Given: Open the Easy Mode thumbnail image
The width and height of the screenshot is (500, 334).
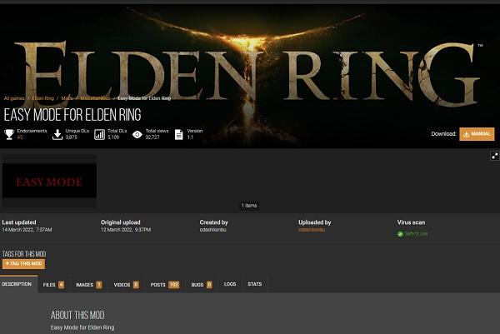Looking at the screenshot, I should pos(49,181).
